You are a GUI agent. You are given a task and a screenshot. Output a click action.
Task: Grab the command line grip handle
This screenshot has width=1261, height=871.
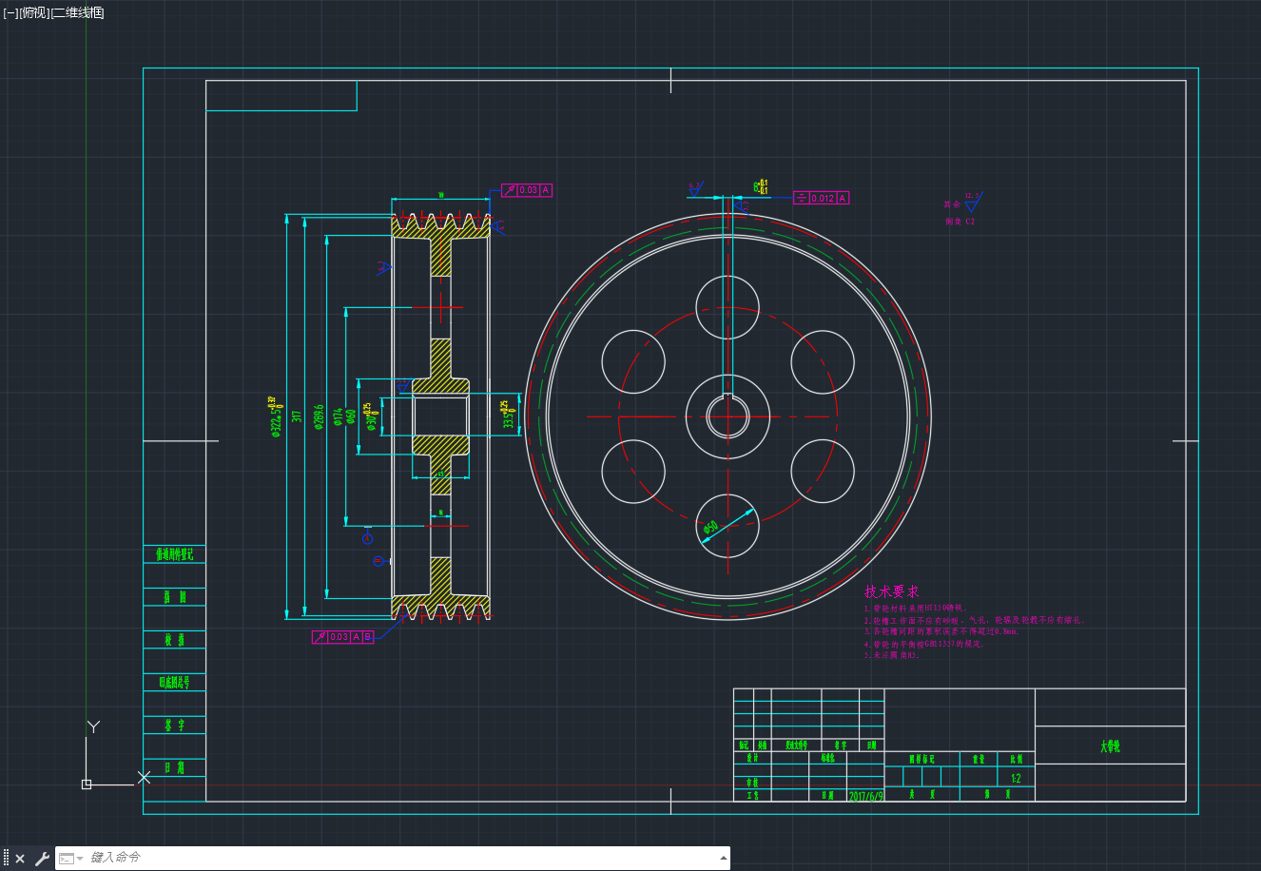click(x=6, y=859)
